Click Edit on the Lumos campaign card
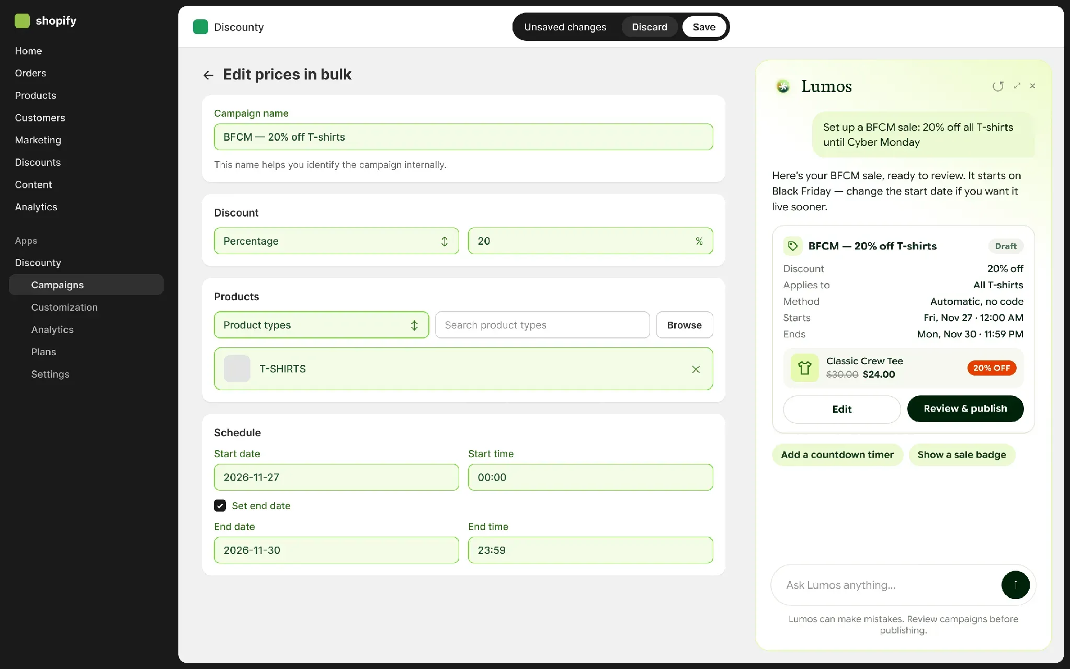 (x=841, y=409)
